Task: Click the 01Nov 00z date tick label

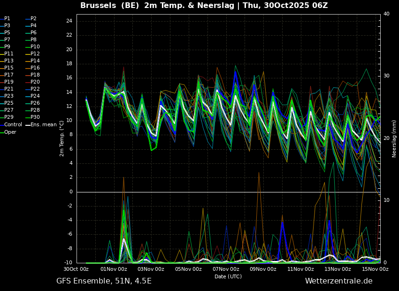Action: click(x=114, y=269)
